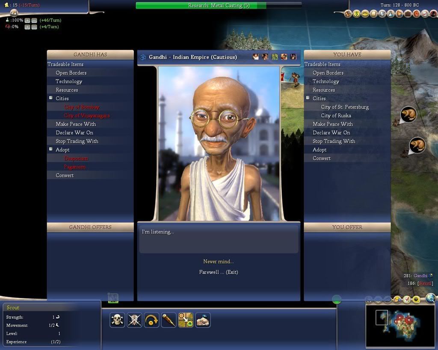Click the Hindu Om religion symbol by Gandhi
This screenshot has width=438, height=350.
[143, 57]
